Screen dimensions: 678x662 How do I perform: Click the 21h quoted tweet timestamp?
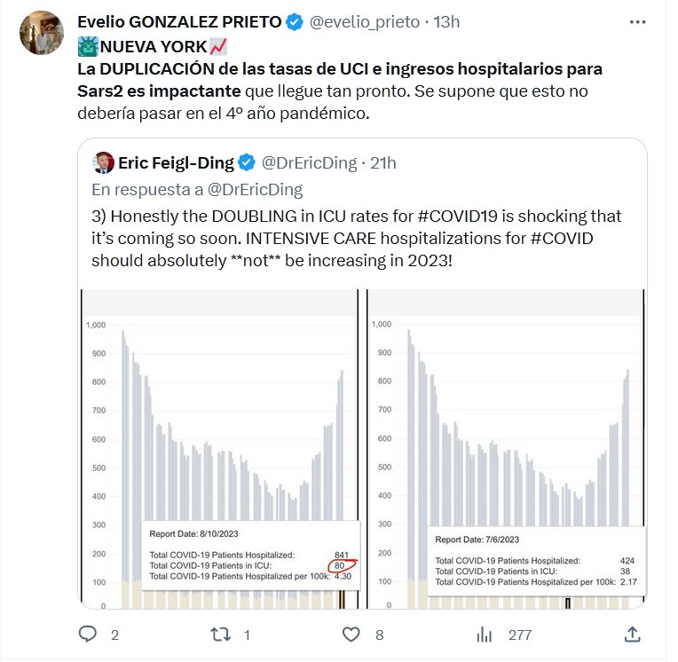tap(382, 162)
